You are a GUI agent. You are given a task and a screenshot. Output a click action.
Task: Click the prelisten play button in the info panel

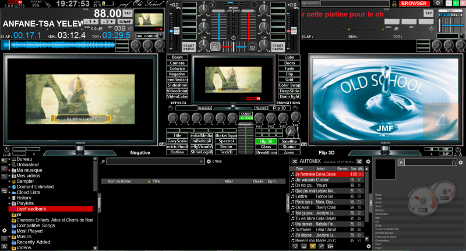point(401,162)
